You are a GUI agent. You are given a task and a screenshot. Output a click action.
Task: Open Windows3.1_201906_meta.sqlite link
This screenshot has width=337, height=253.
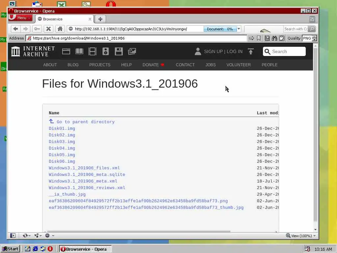click(87, 175)
